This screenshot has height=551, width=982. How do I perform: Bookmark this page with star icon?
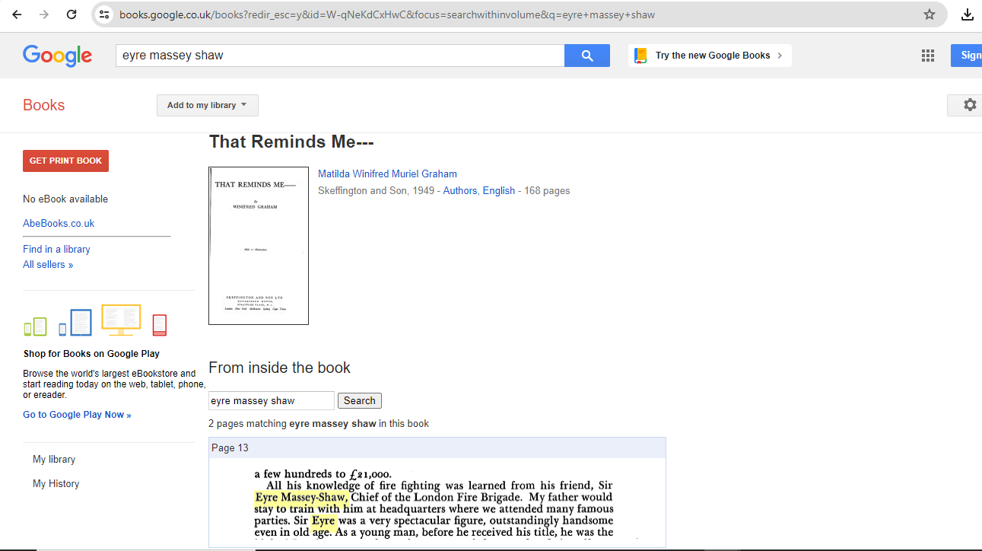tap(929, 14)
